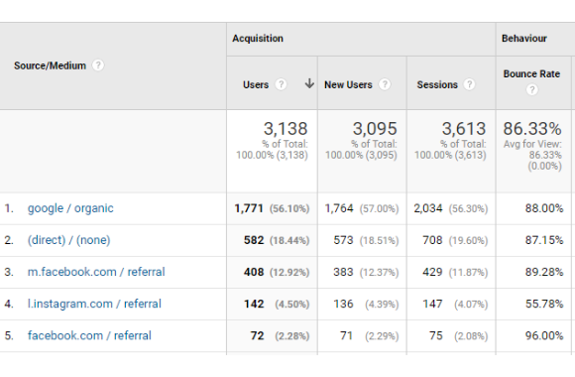Select google organic New Users 1,764
This screenshot has height=377, width=575.
pos(339,208)
